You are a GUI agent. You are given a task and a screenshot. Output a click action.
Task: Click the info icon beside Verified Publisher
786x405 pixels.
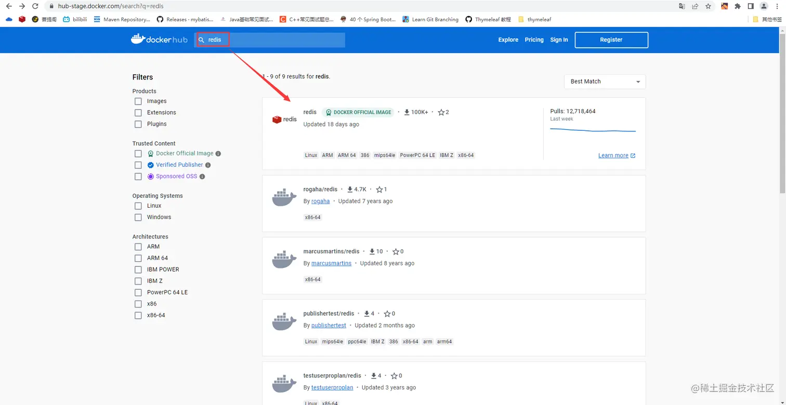coord(208,165)
